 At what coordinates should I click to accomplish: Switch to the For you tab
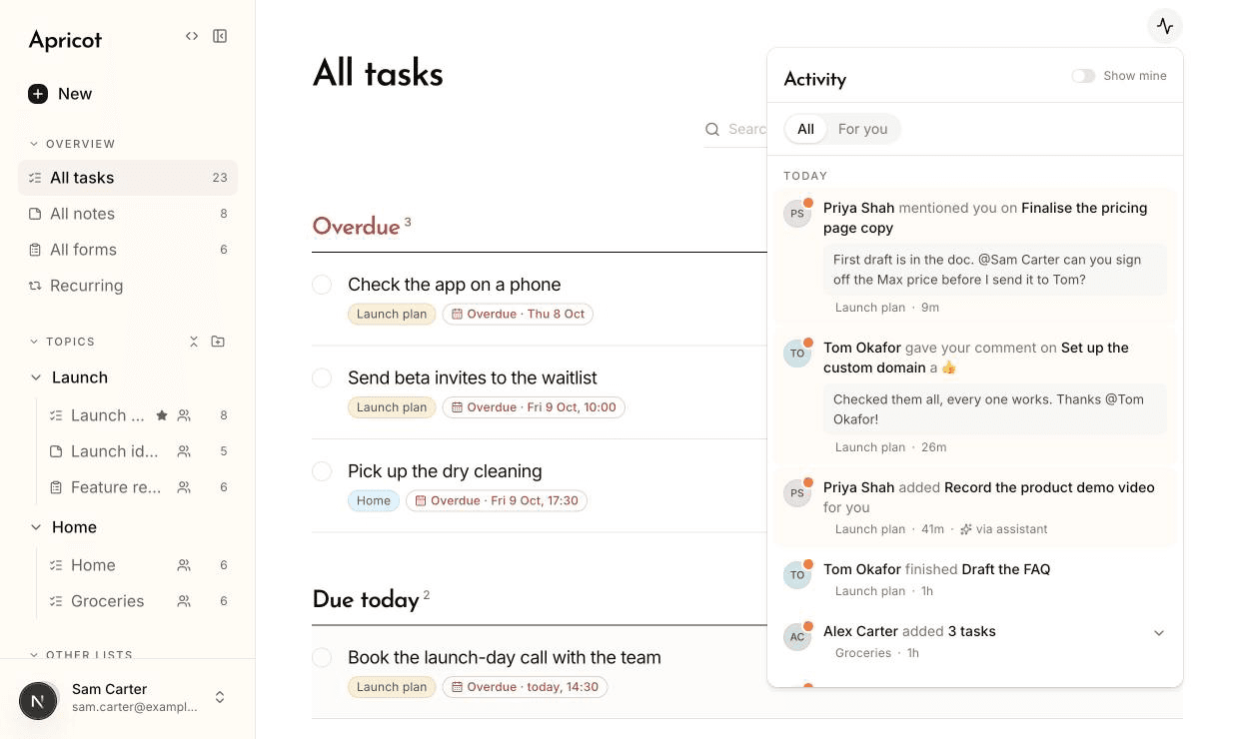point(862,129)
